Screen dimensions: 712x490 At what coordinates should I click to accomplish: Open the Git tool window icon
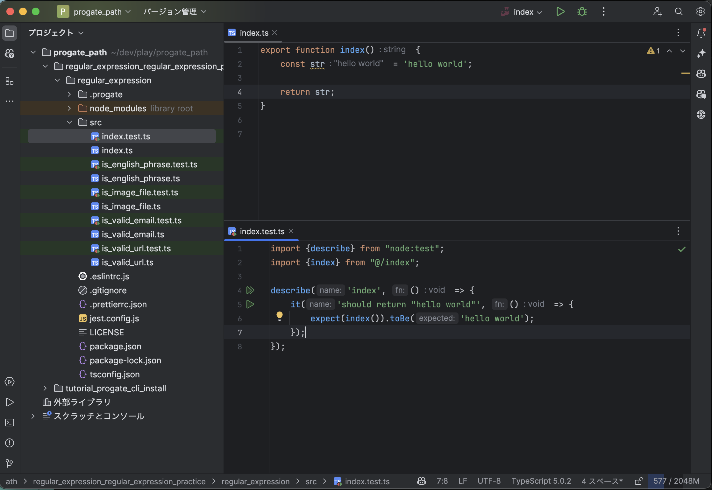[x=10, y=463]
